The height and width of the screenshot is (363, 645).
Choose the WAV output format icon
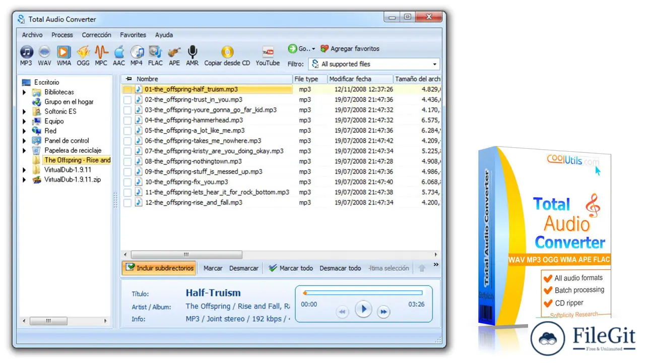pos(44,52)
